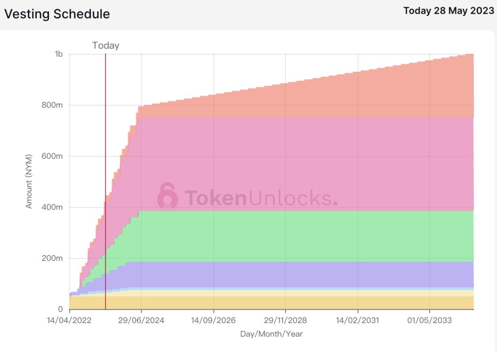497x351 pixels.
Task: Click the 14/04/2022 start date label
Action: (69, 320)
